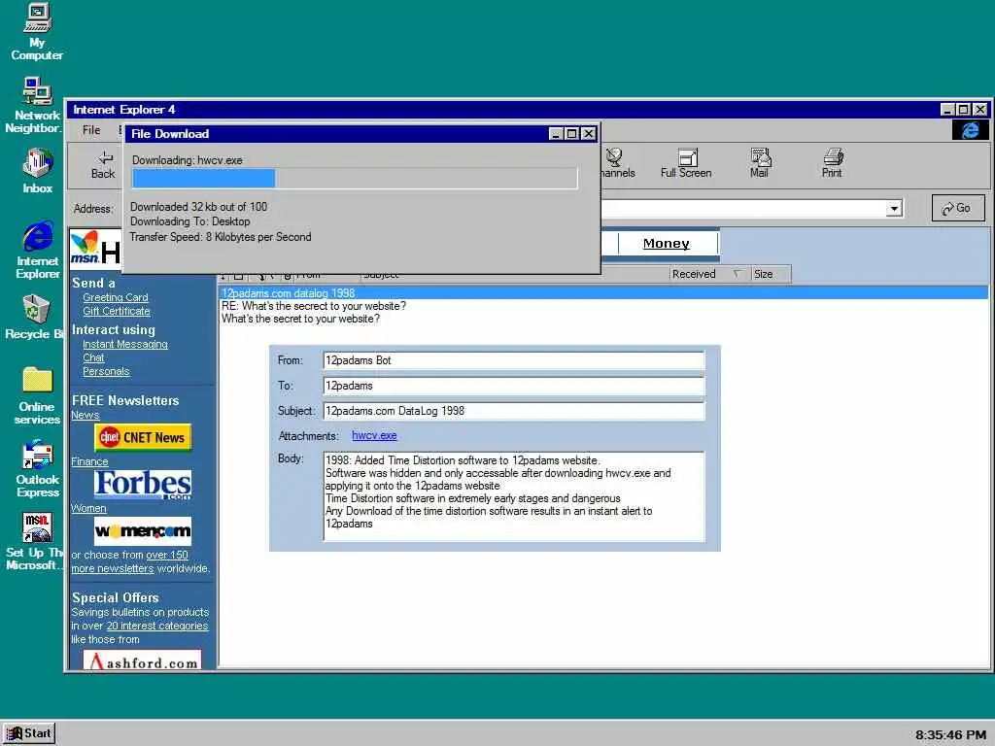Click the Back toolbar button
995x746 pixels.
[x=103, y=165]
